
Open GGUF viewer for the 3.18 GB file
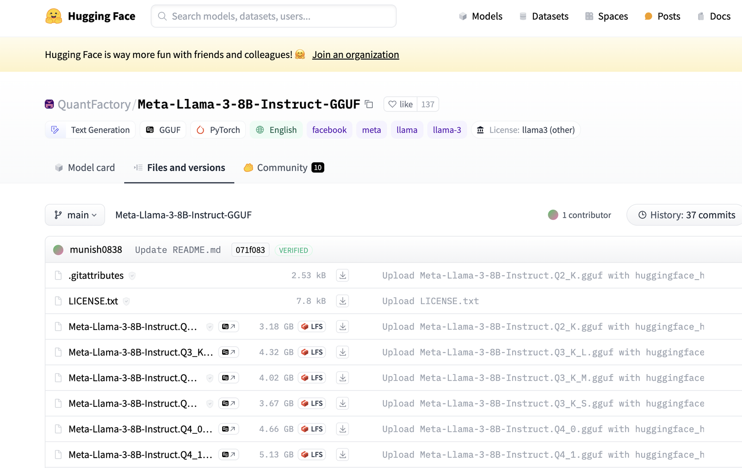coord(228,326)
